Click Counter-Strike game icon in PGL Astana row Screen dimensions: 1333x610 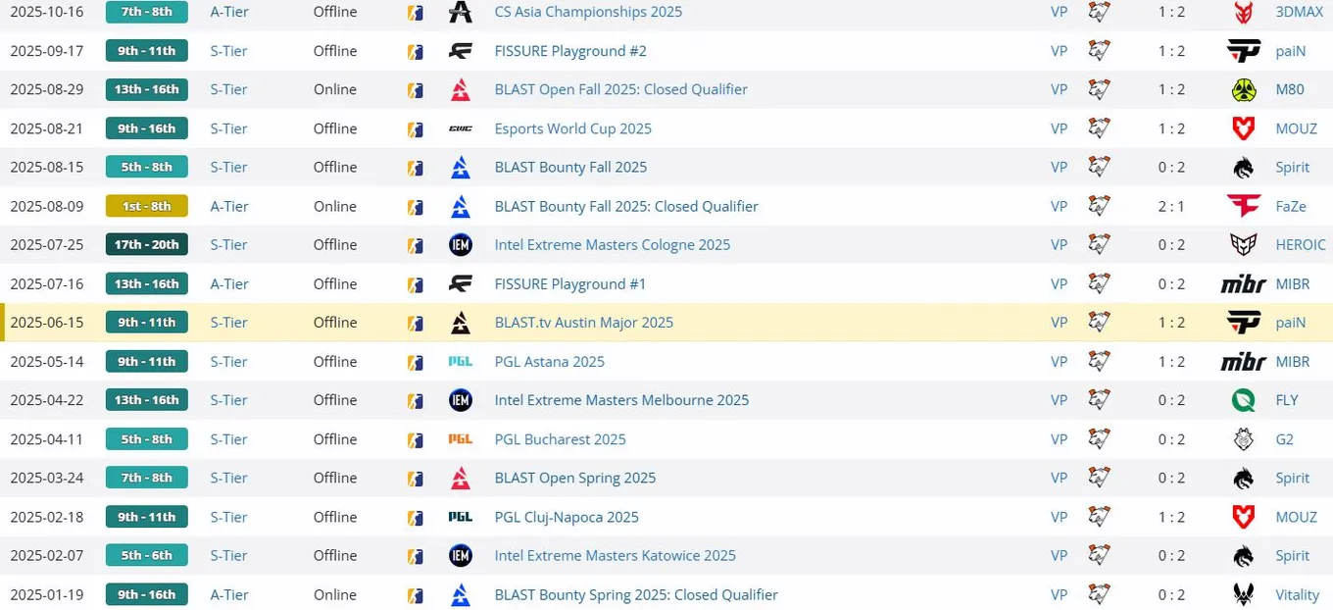416,362
